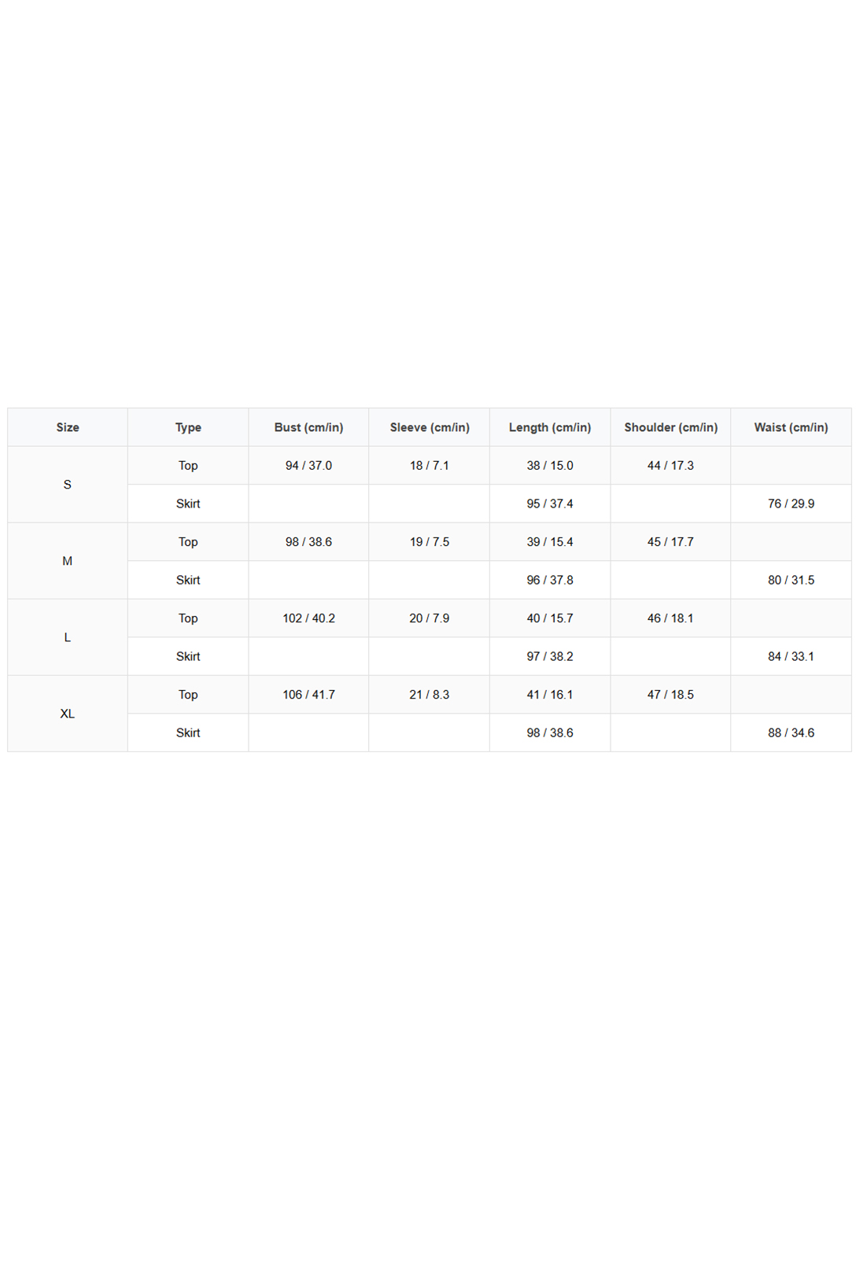The image size is (856, 1284).
Task: Click skirt length value 97 / 38.2
Action: (x=550, y=656)
